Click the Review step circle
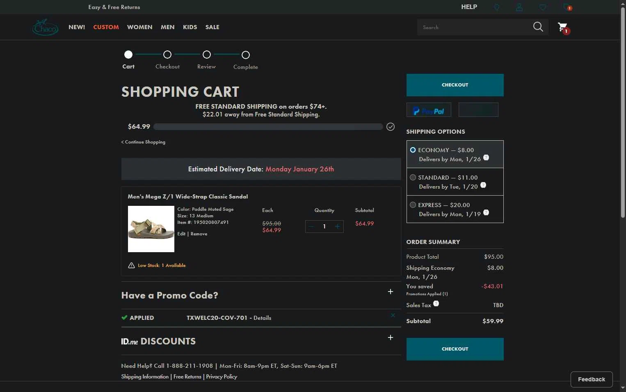626x392 pixels. click(207, 55)
